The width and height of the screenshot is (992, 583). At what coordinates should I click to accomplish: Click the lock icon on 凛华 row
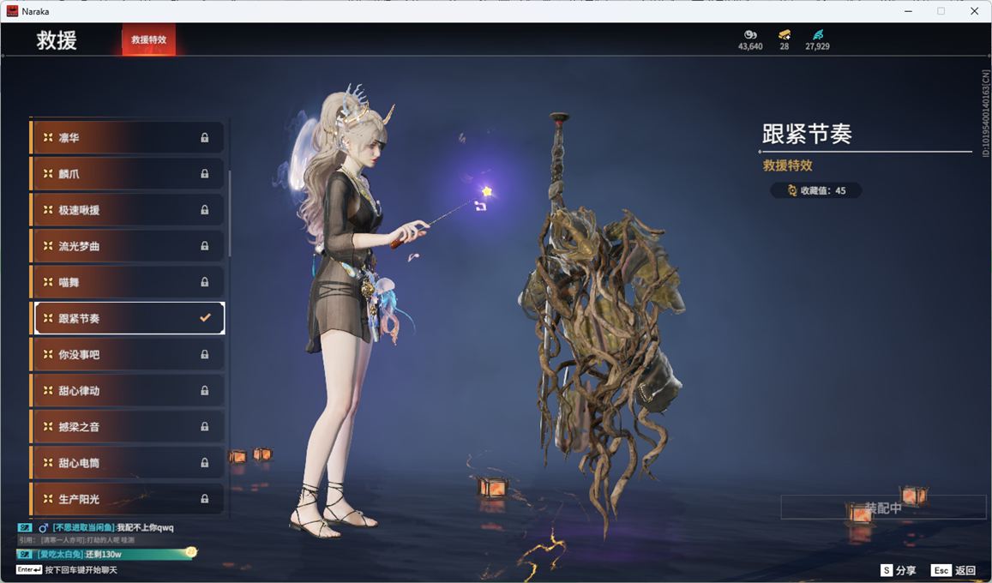tap(204, 137)
